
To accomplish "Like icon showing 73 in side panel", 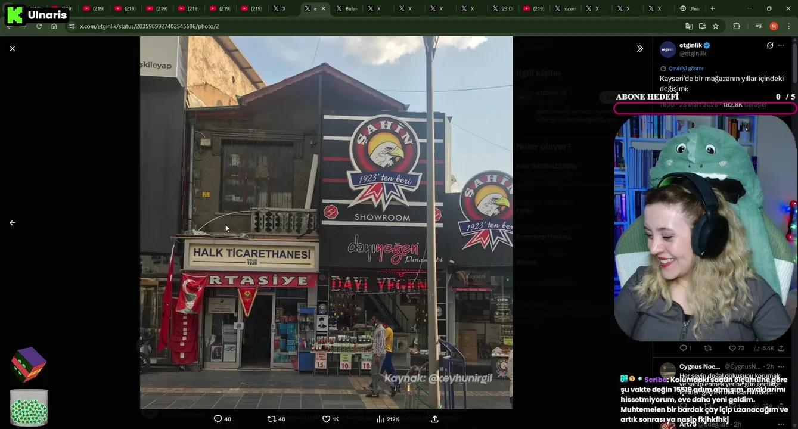I will (737, 348).
